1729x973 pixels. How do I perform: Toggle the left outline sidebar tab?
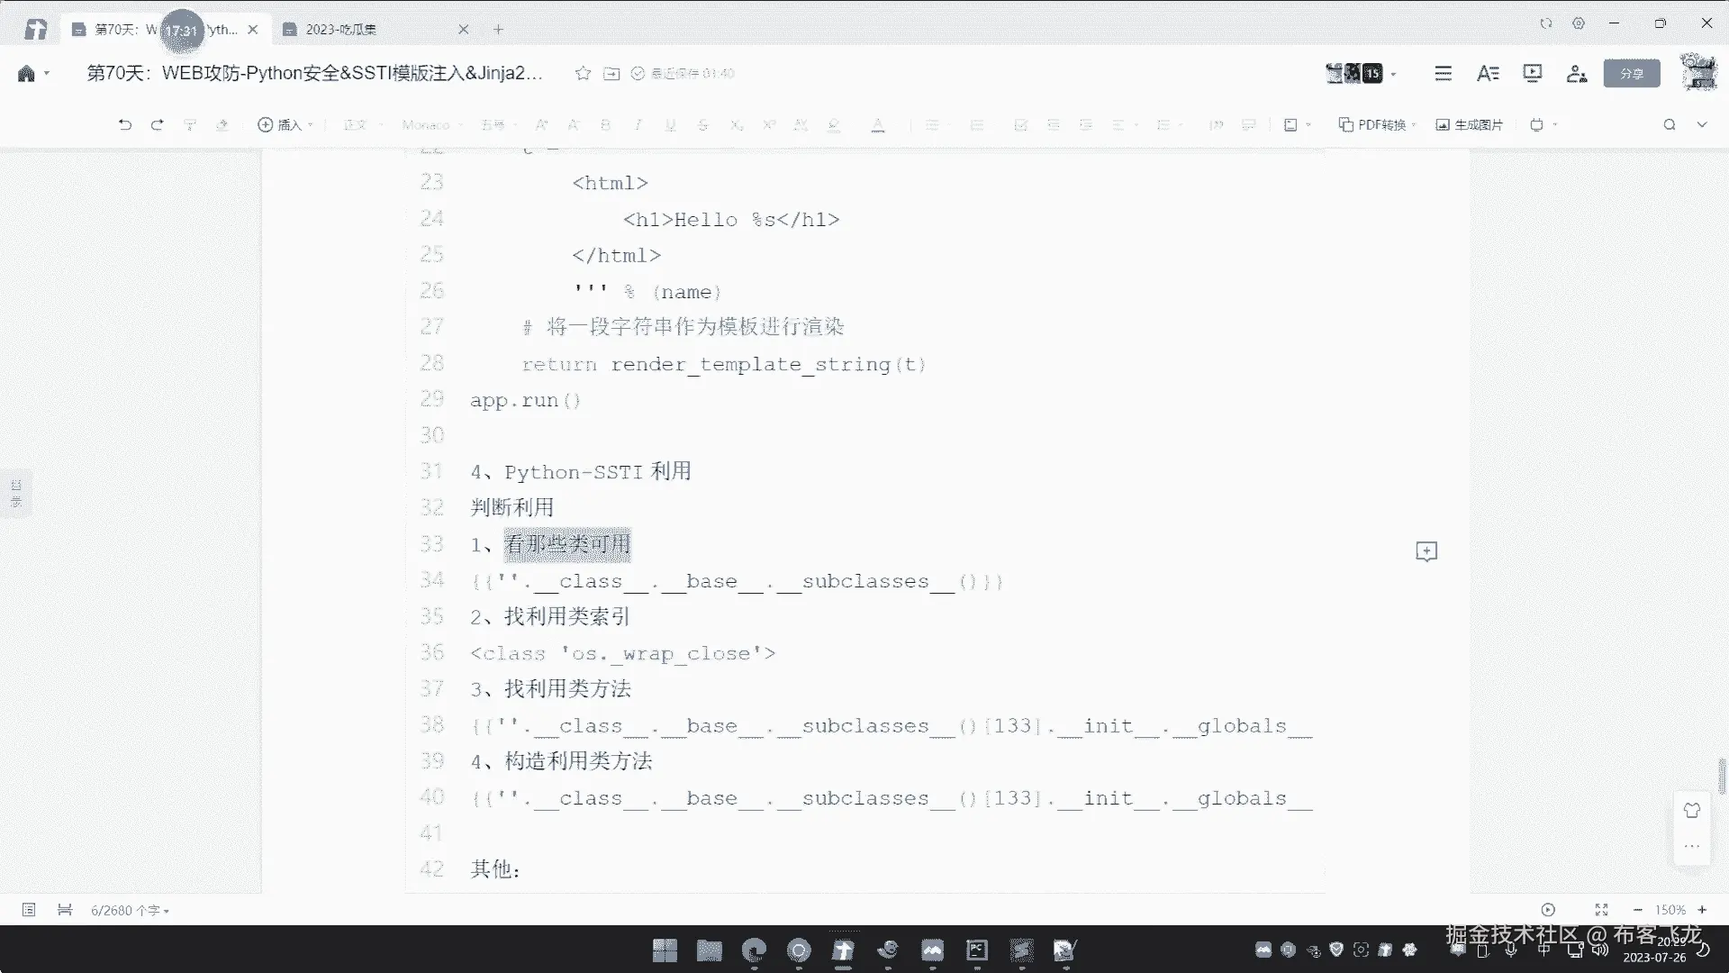[15, 493]
